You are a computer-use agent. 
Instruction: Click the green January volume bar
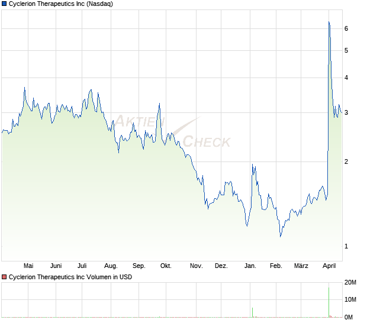[x=253, y=312]
